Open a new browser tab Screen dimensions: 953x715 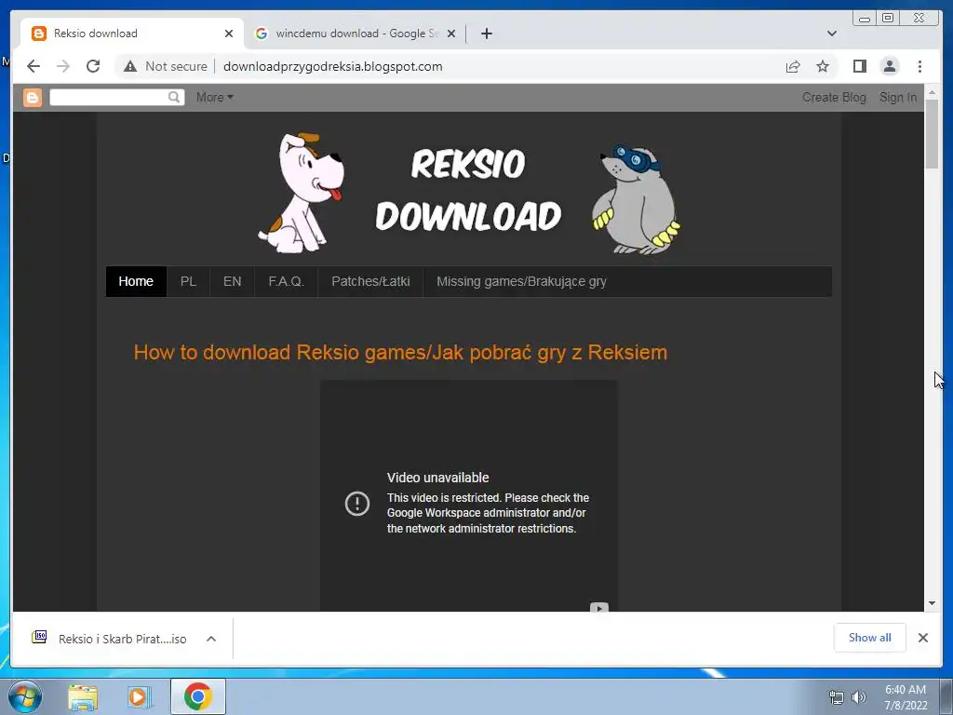[486, 34]
